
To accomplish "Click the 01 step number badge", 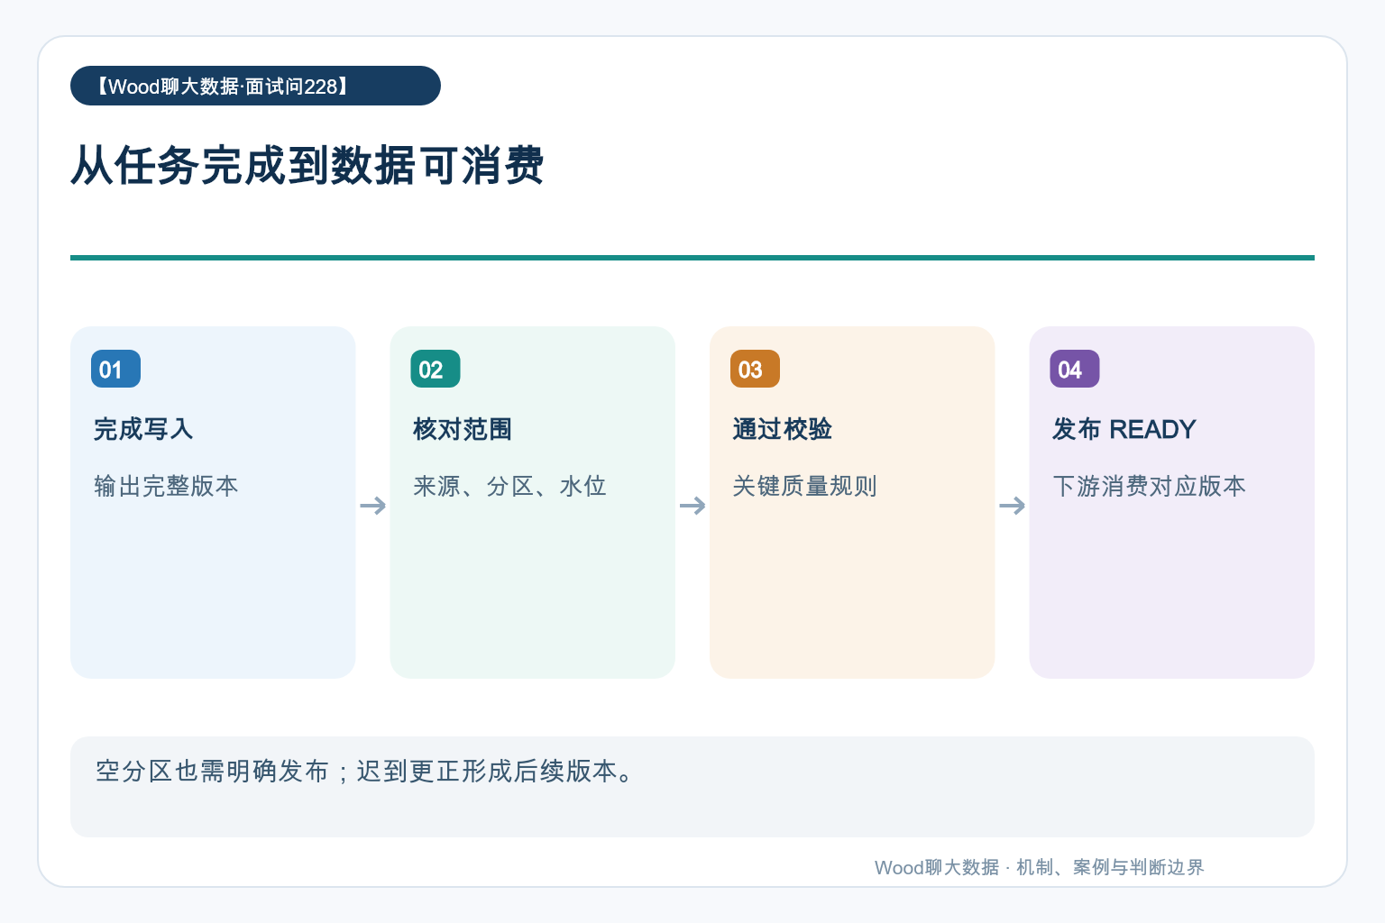I will (115, 369).
